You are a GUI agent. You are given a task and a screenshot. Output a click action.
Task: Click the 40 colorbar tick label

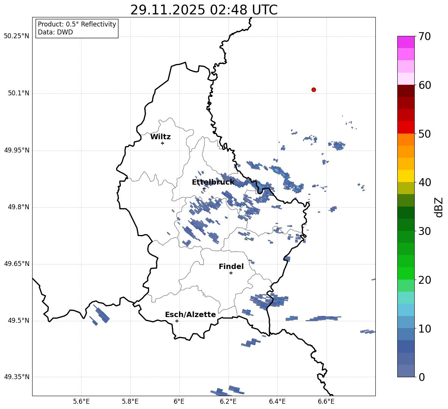tap(425, 182)
